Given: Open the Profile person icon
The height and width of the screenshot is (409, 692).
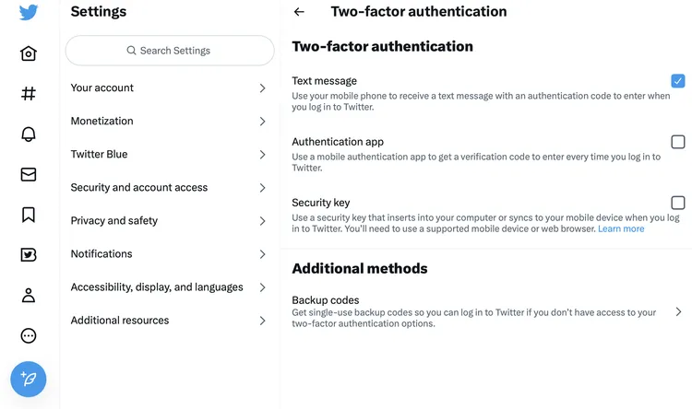Looking at the screenshot, I should click(29, 296).
